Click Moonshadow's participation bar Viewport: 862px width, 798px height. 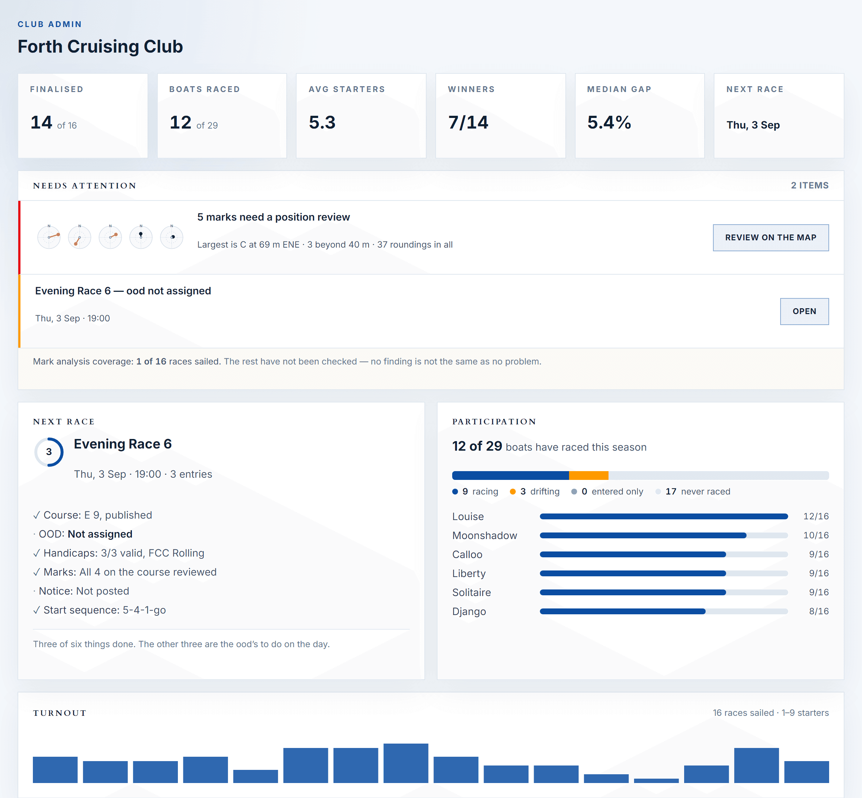[664, 535]
